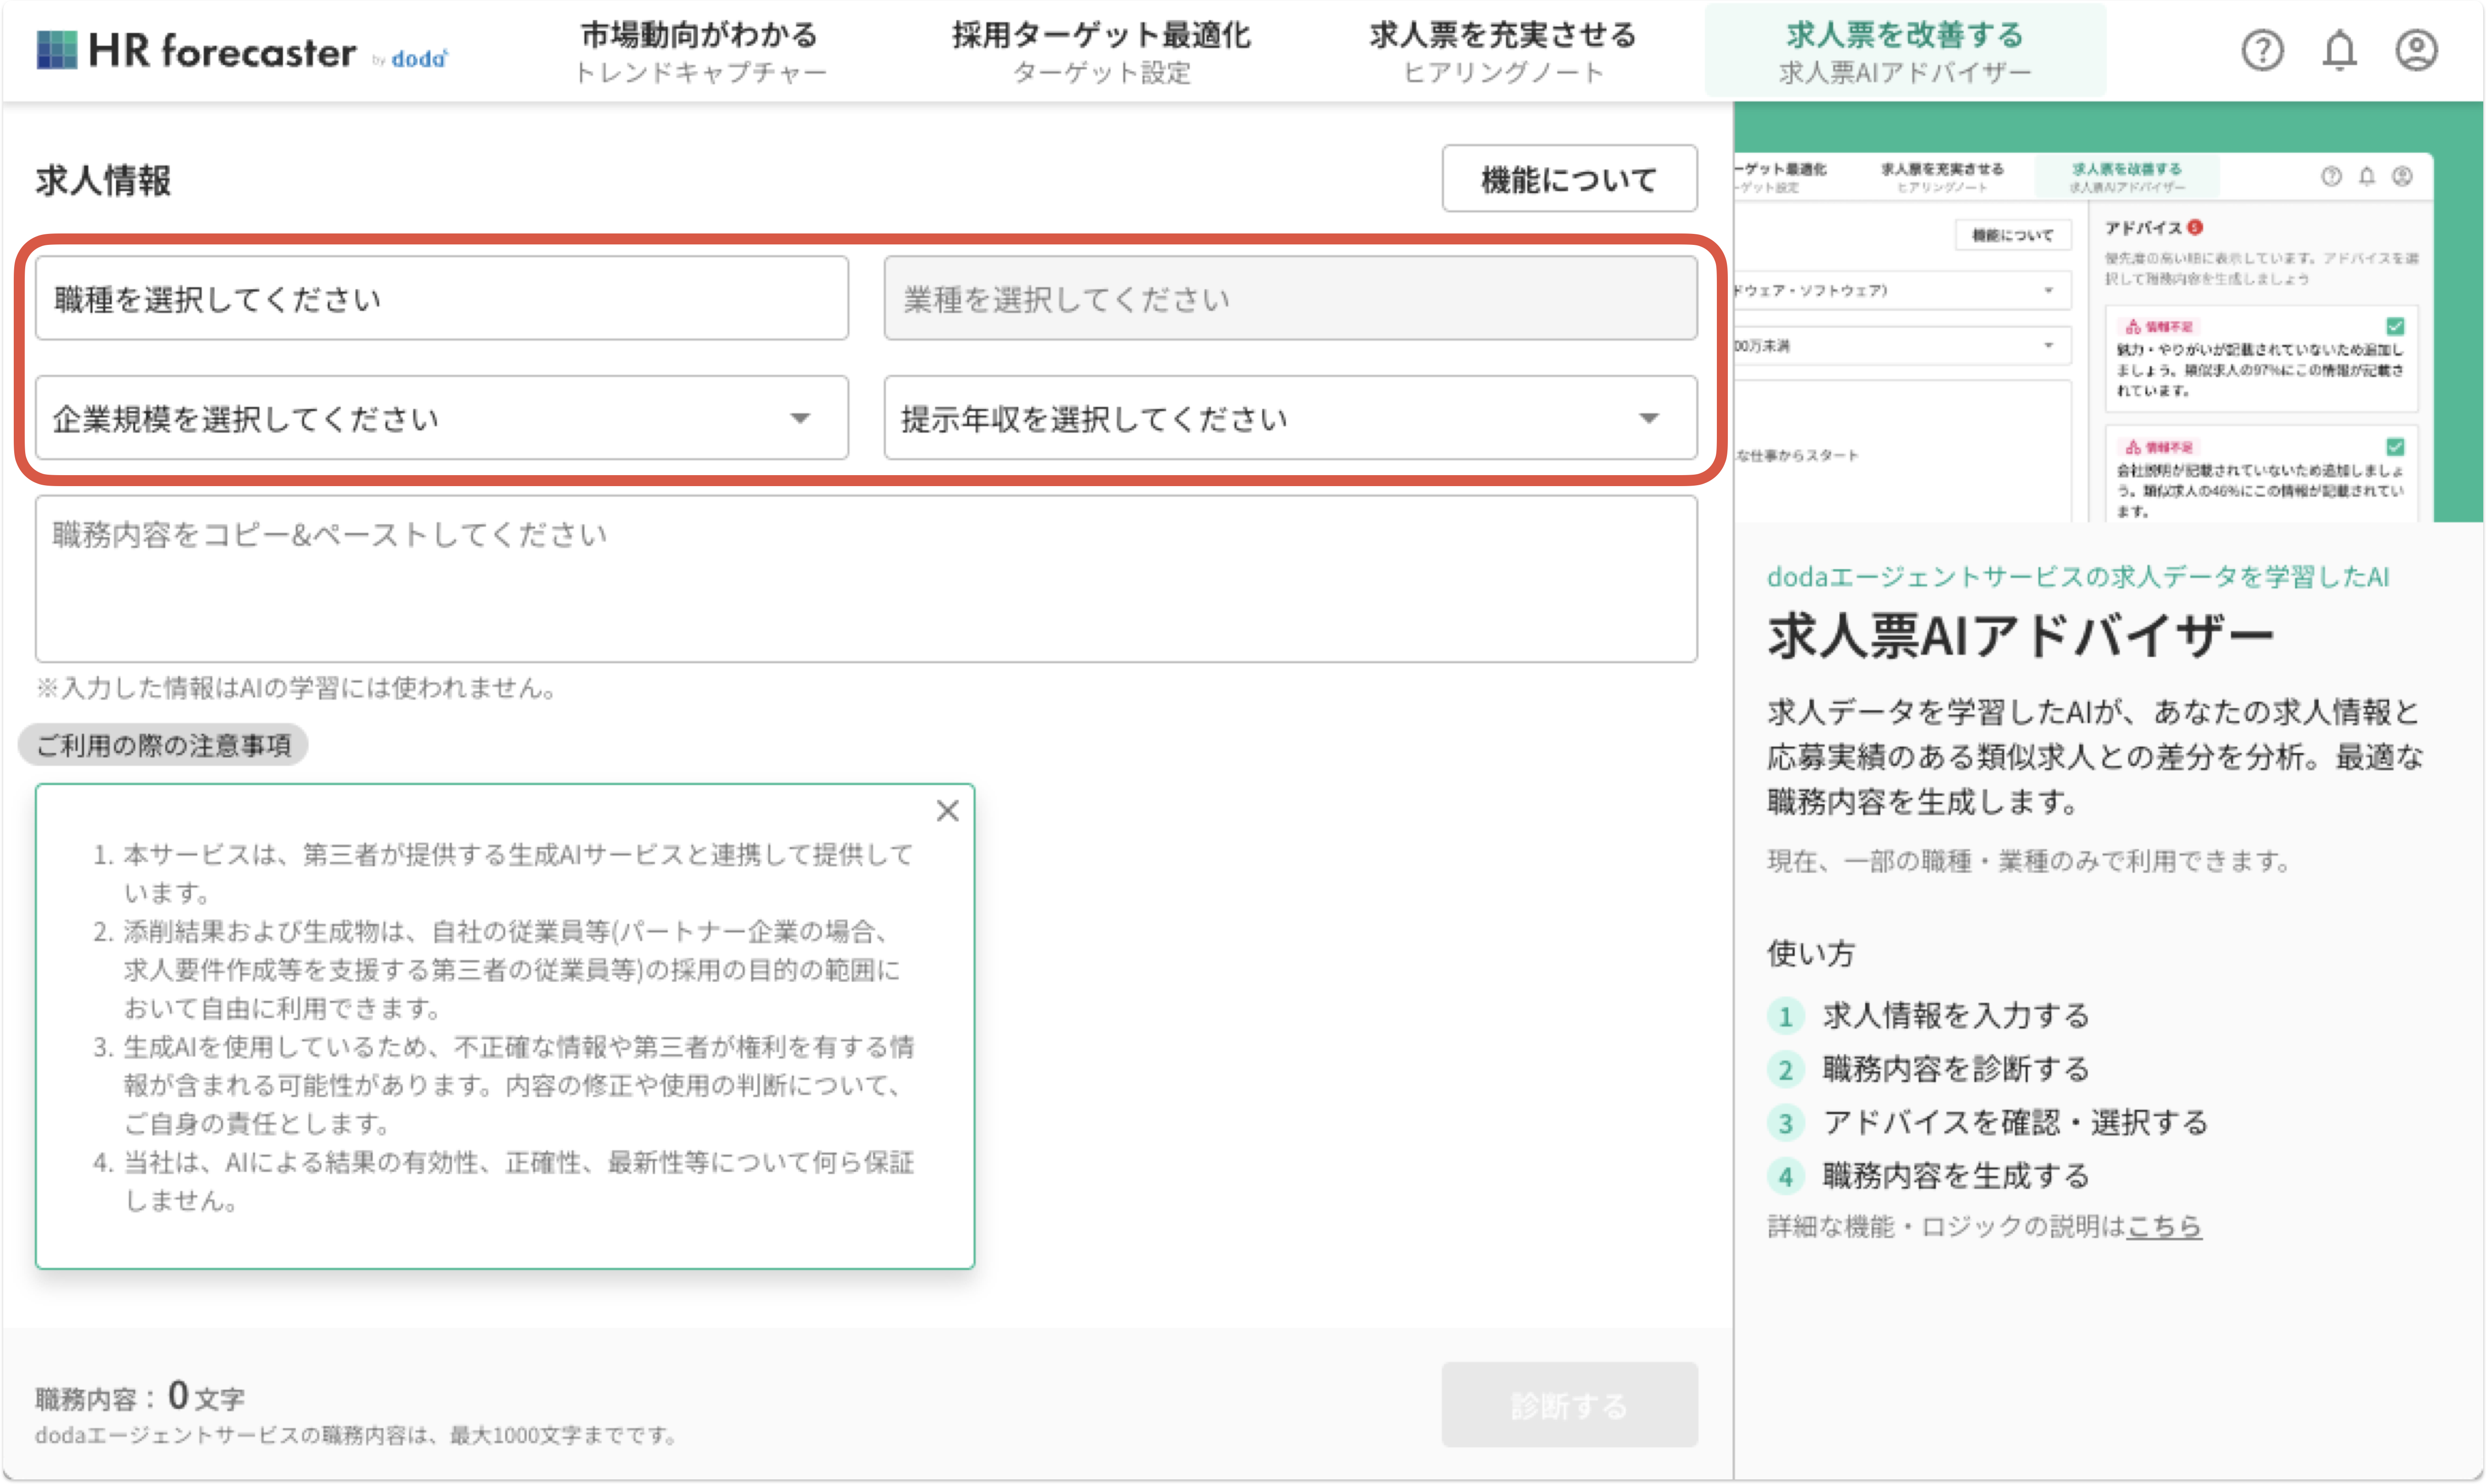Click the 企業規模 dropdown arrow

pyautogui.click(x=800, y=418)
